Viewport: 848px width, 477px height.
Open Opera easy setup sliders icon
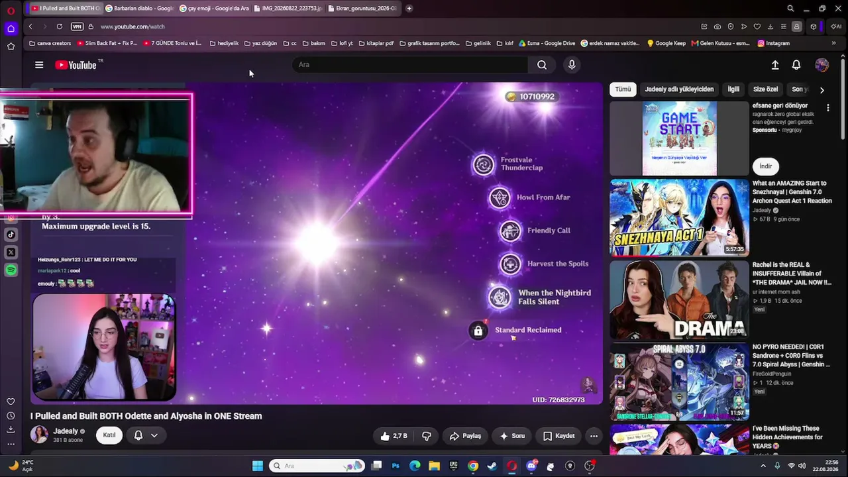click(784, 26)
